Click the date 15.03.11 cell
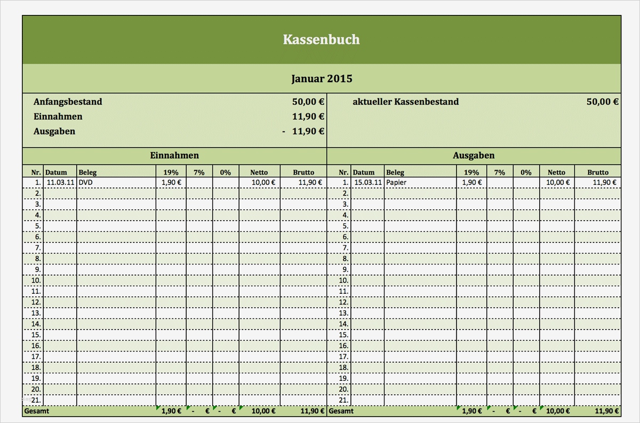The height and width of the screenshot is (423, 640). click(366, 182)
